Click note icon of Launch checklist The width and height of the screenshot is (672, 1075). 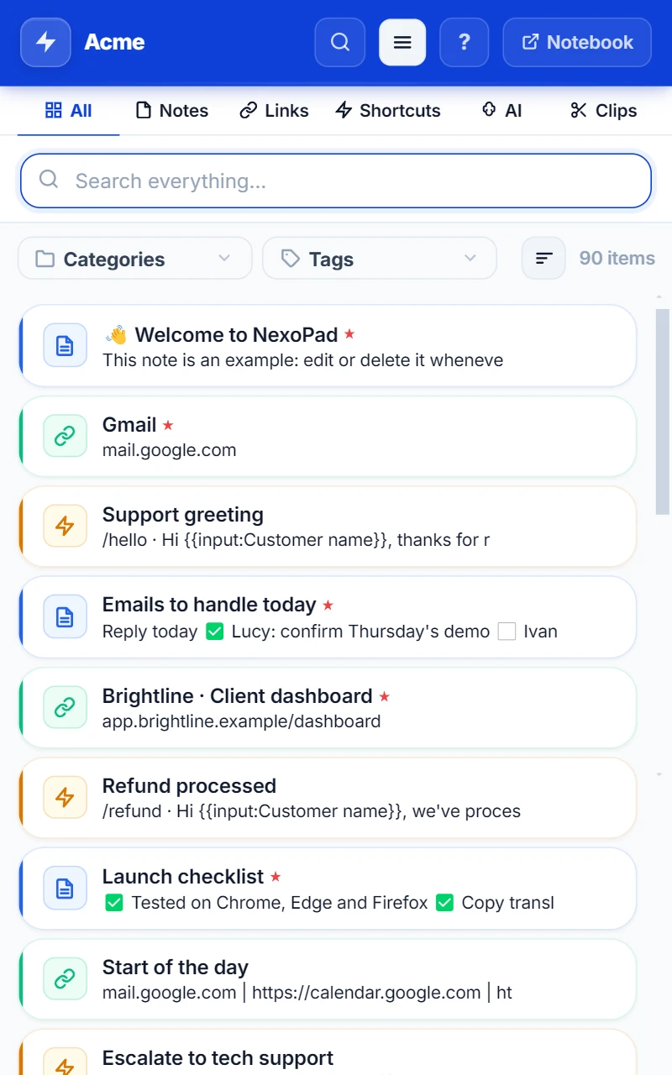[65, 888]
